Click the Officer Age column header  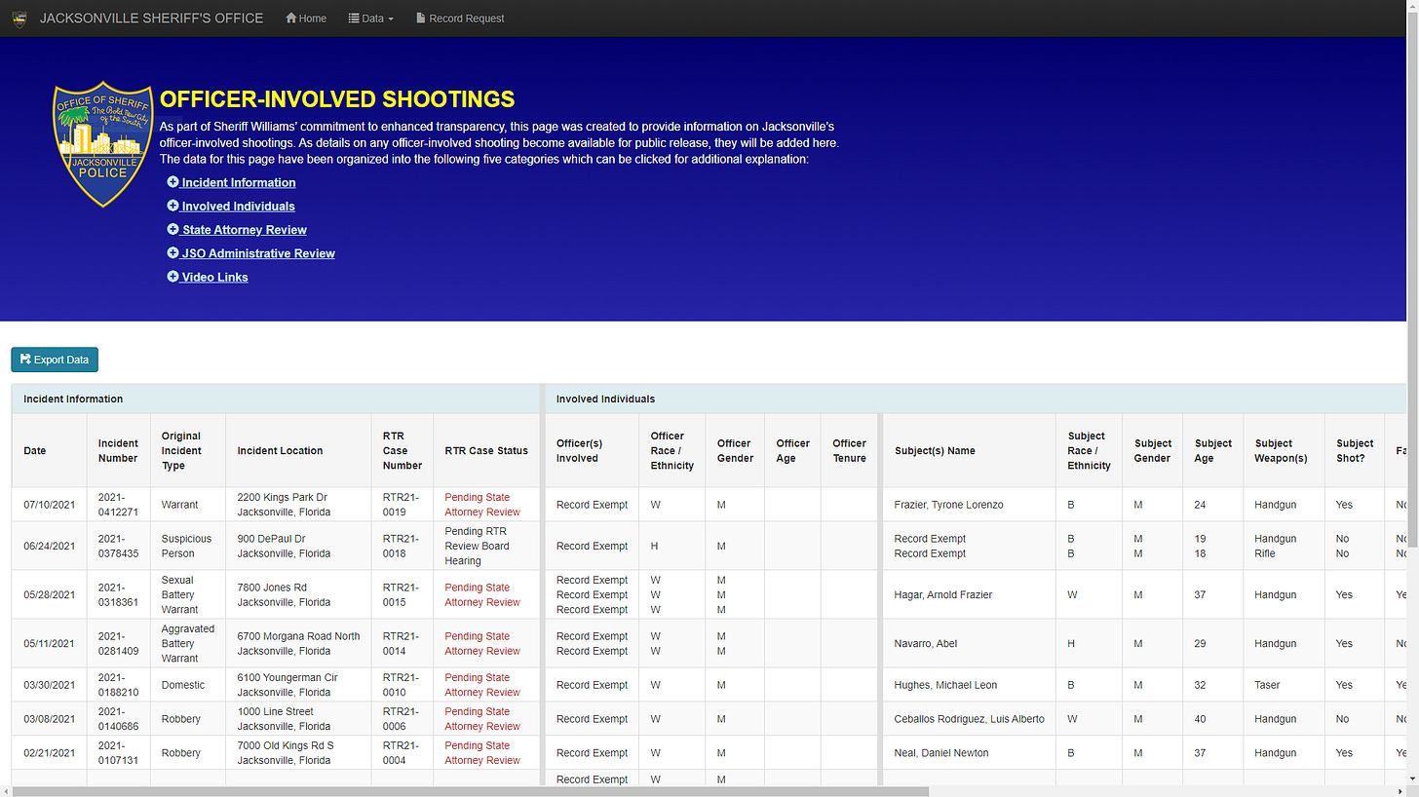coord(792,450)
